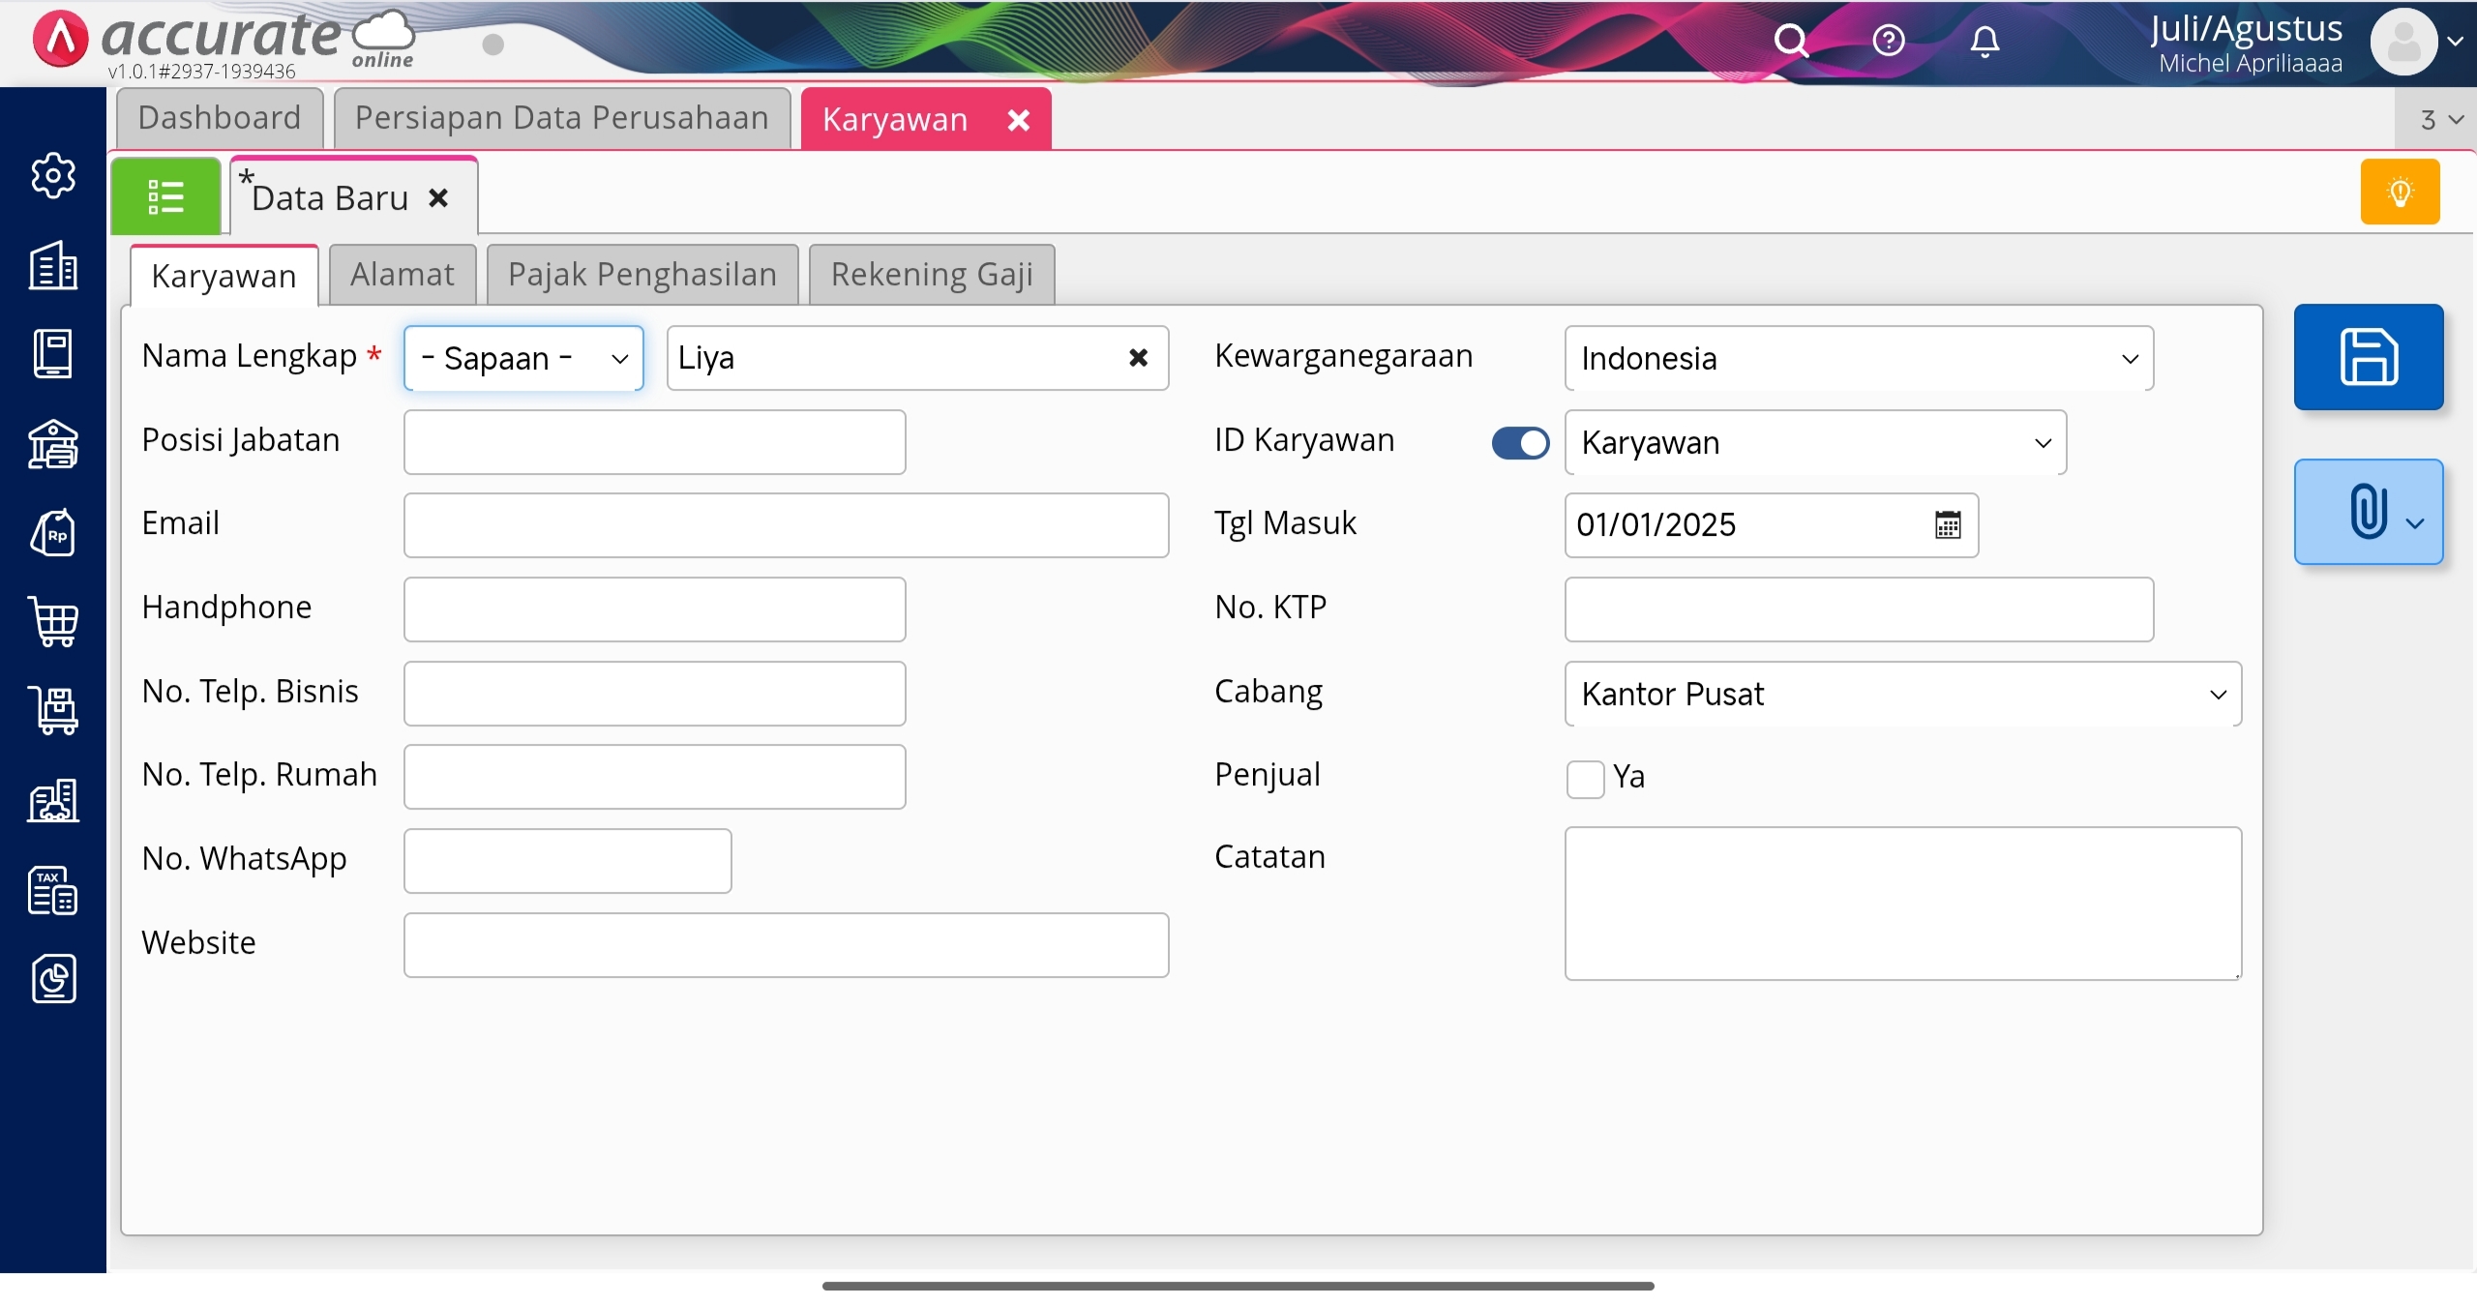Viewport: 2477px width, 1304px height.
Task: Click the Persiapan Data Perusahaan tab
Action: pyautogui.click(x=561, y=118)
